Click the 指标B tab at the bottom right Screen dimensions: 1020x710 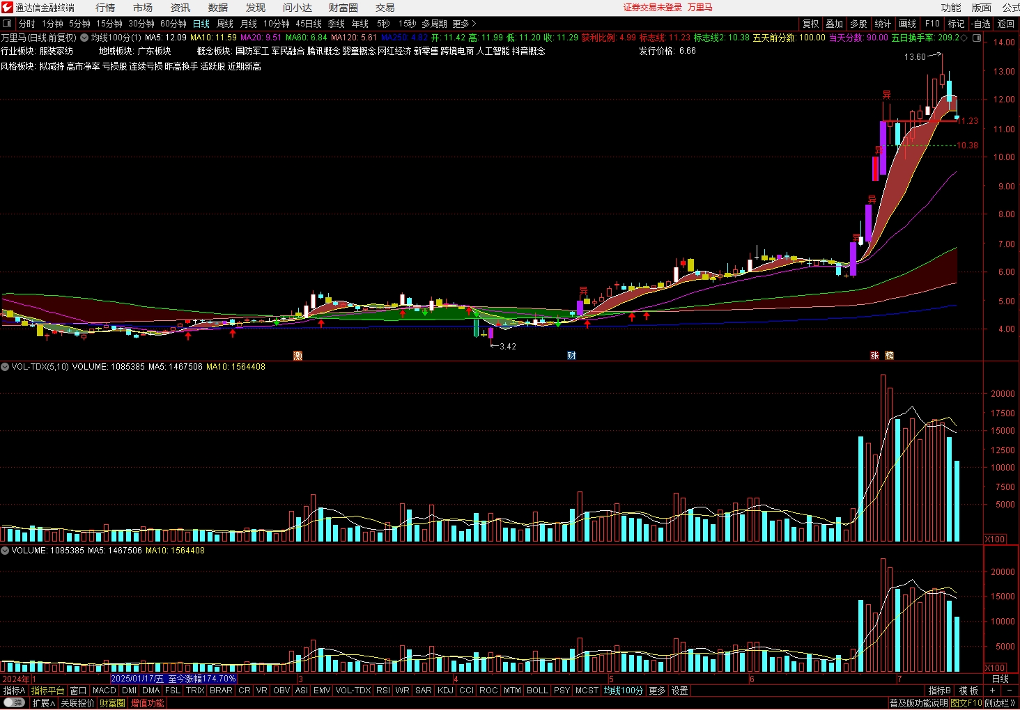coord(940,691)
